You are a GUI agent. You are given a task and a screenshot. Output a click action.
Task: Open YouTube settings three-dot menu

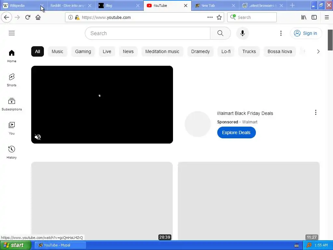coord(281,33)
